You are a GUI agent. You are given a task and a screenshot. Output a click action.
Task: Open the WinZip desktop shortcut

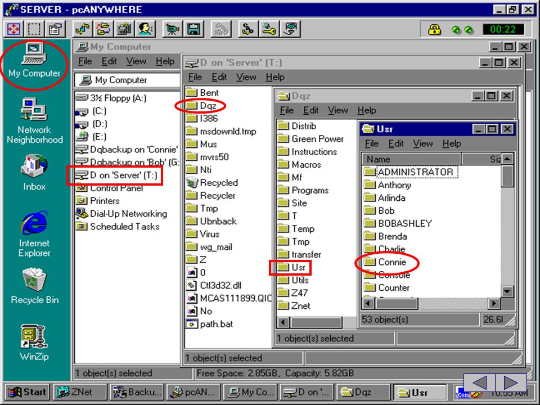click(x=34, y=343)
